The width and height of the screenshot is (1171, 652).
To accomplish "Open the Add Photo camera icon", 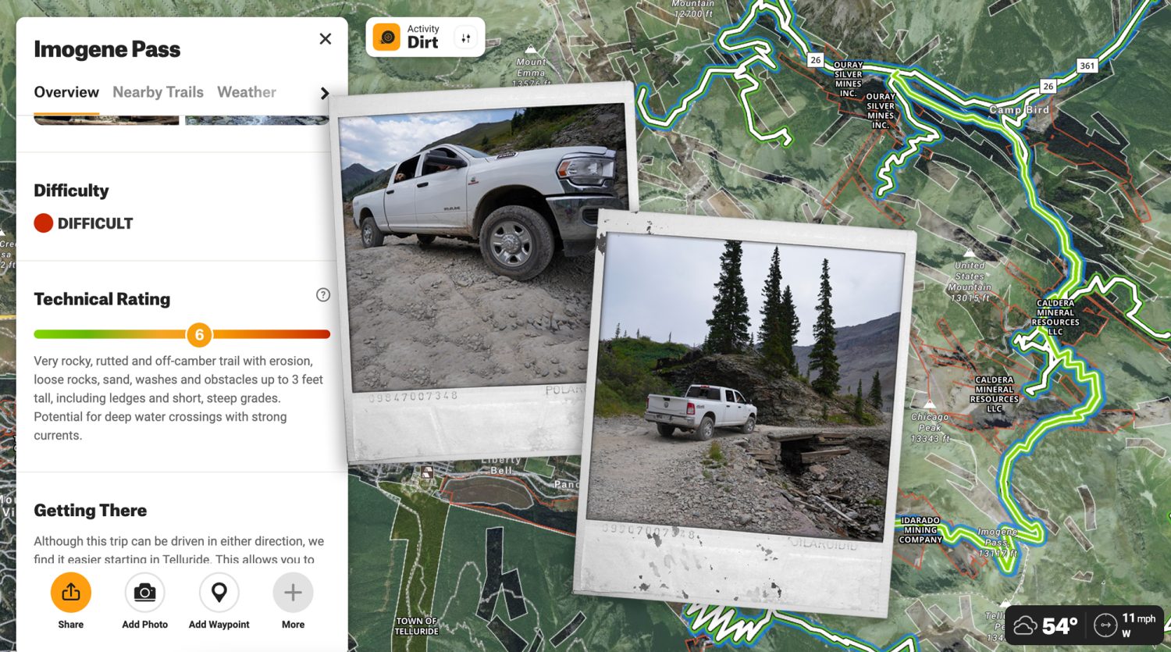I will pos(144,593).
